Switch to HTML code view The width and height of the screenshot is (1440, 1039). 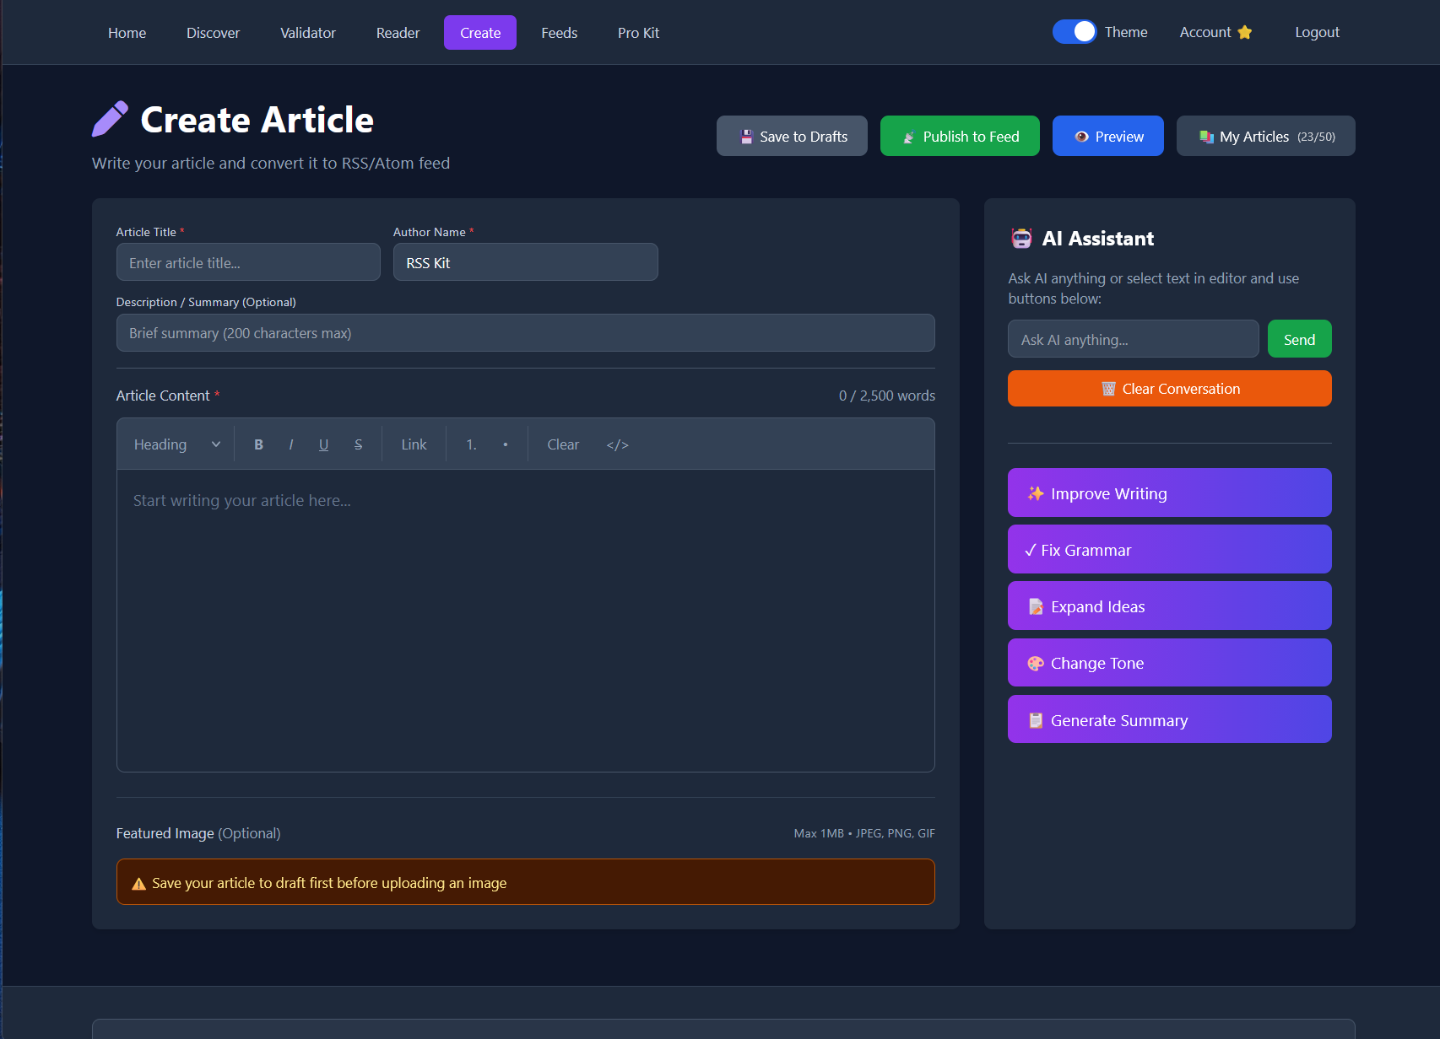pyautogui.click(x=617, y=444)
